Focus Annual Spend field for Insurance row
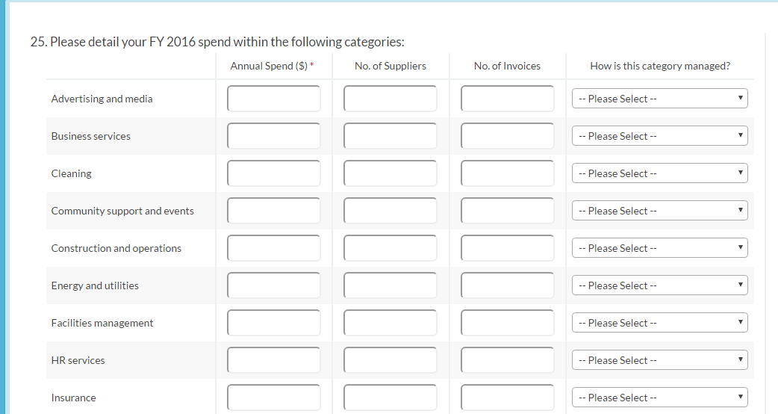778x414 pixels. [274, 398]
